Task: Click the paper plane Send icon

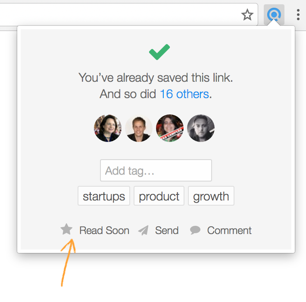Action: 144,230
